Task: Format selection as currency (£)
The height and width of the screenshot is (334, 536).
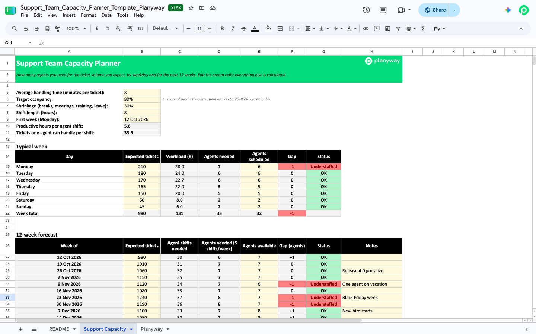Action: tap(97, 29)
